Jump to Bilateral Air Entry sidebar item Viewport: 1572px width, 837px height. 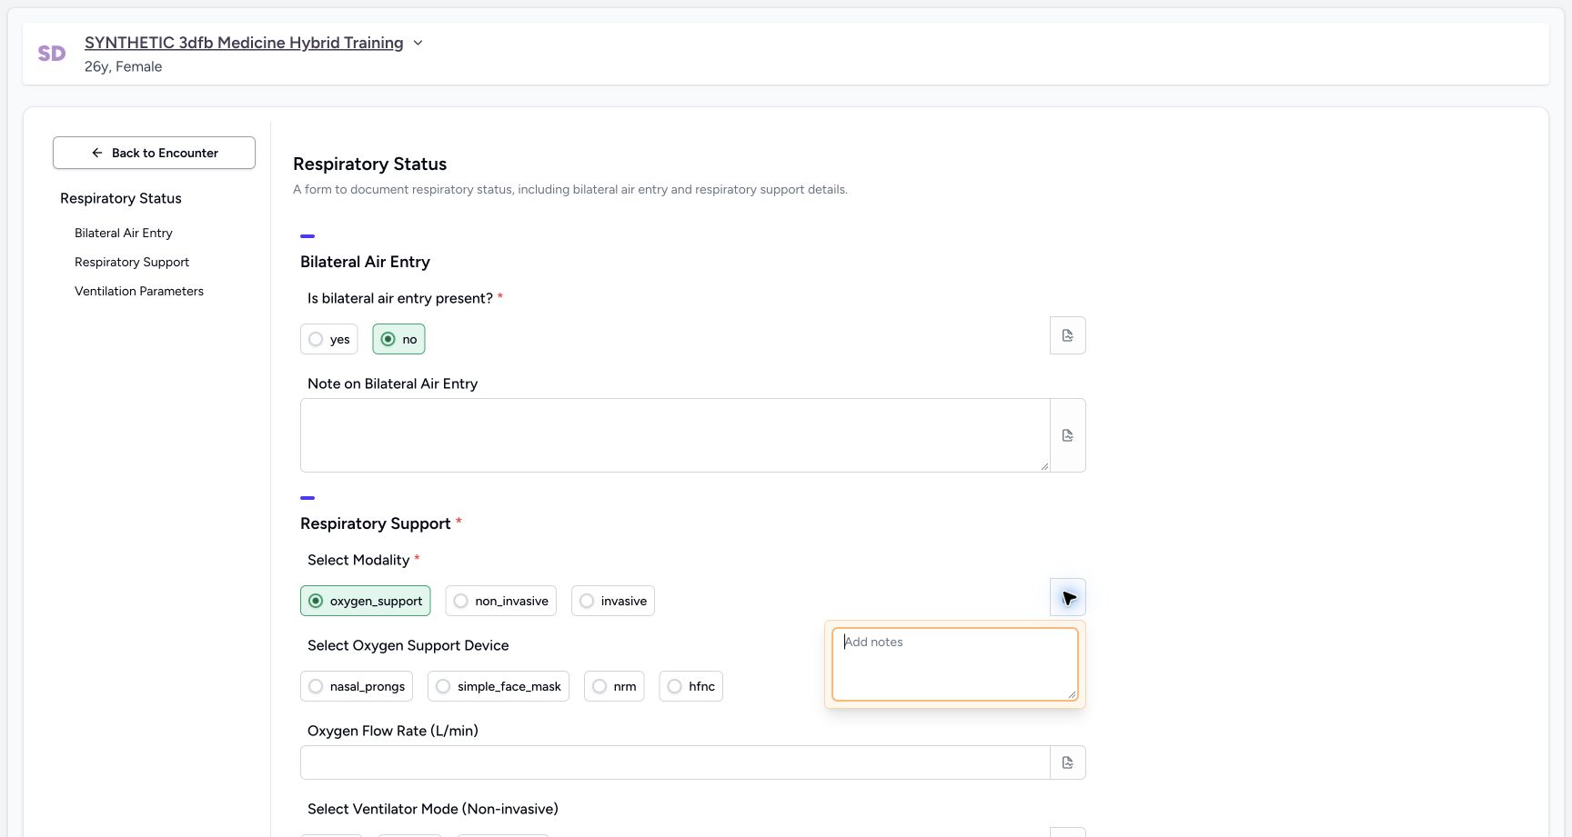124,233
